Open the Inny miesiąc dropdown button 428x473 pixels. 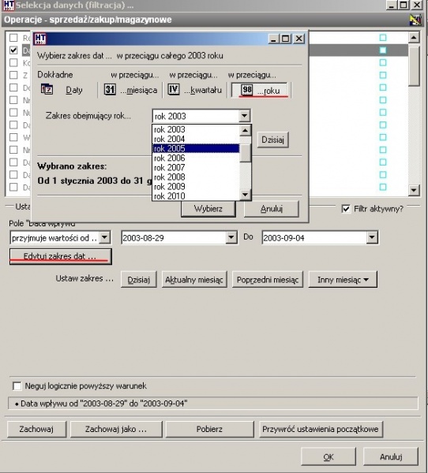343,280
